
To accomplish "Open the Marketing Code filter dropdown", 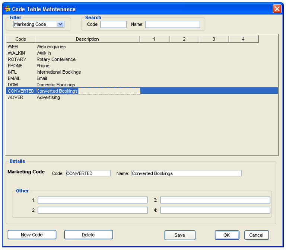I will [x=60, y=24].
